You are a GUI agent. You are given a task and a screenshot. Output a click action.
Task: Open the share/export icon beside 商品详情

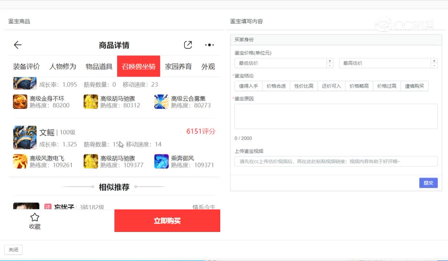188,45
